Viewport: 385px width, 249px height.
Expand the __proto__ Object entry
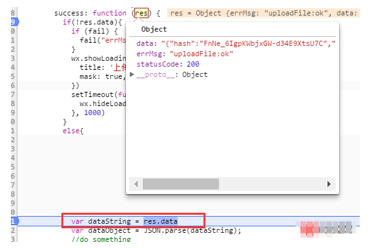[x=132, y=74]
